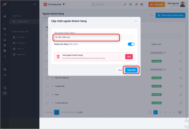Click the Kiên Nguyễn profile avatar

[x=183, y=4]
